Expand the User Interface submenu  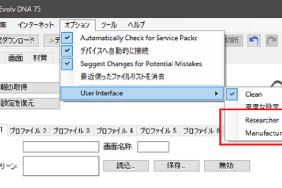(142, 94)
